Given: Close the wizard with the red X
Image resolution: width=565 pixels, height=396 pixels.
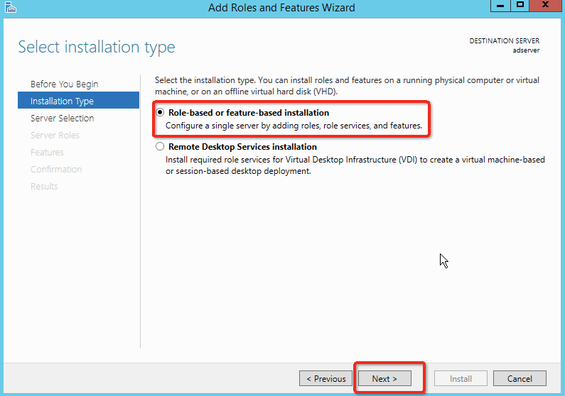Looking at the screenshot, I should (x=546, y=6).
